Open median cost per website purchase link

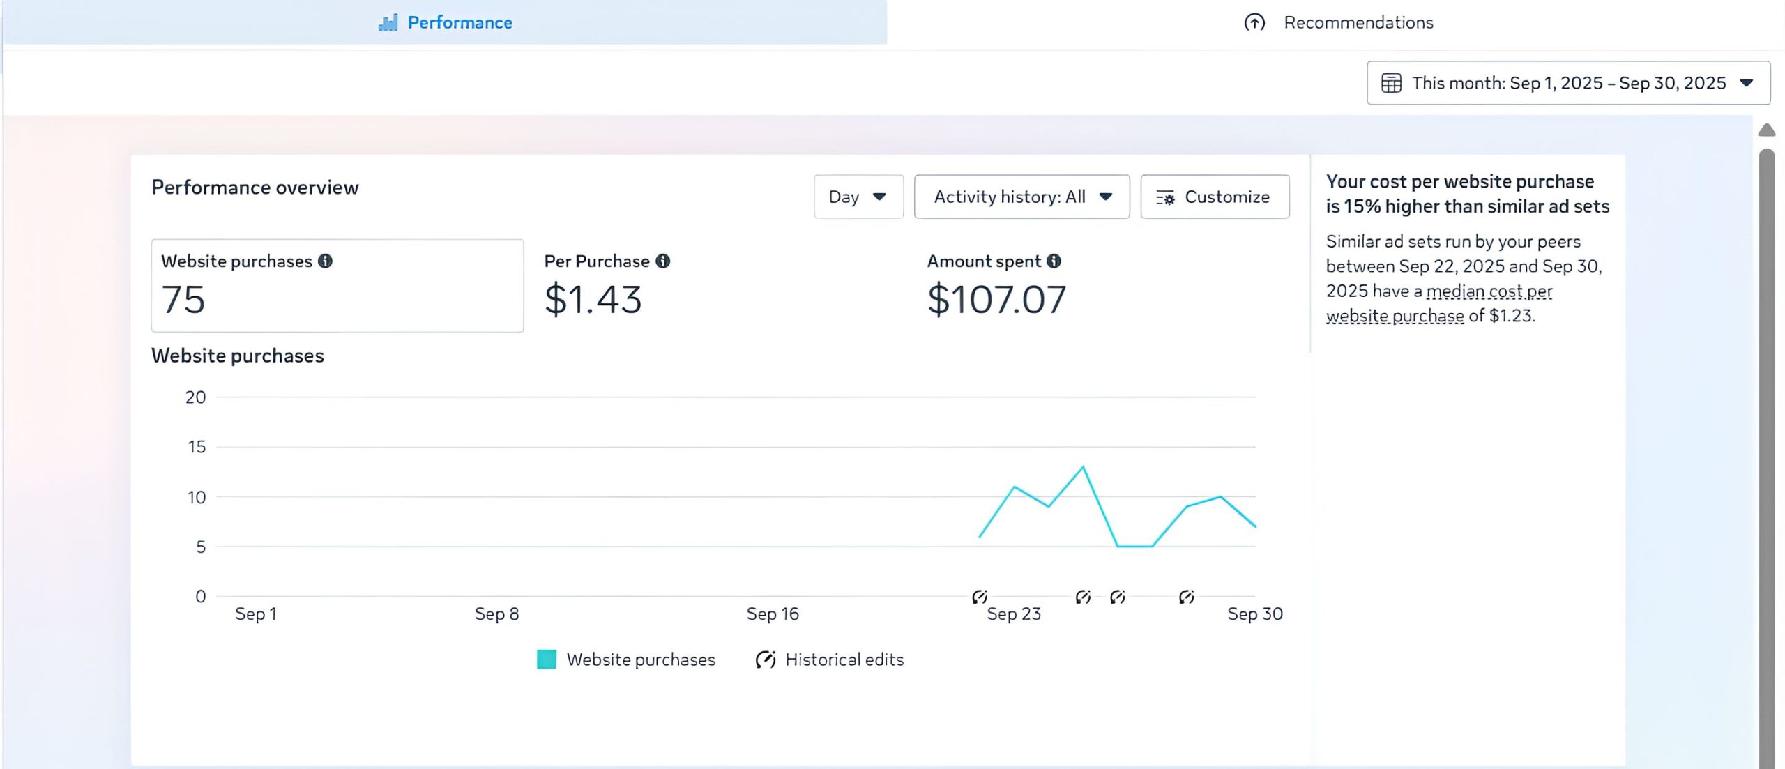(1489, 291)
